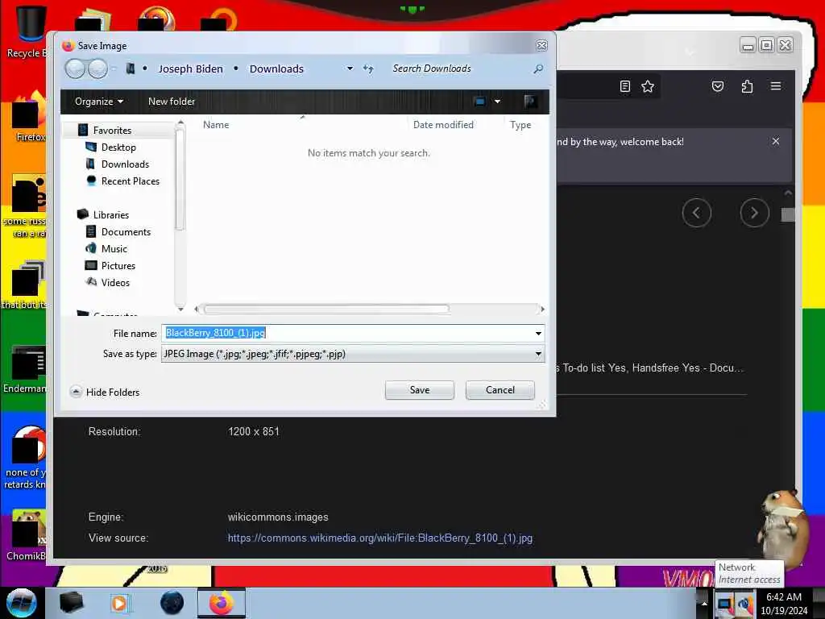
Task: Click the network tray icon
Action: pyautogui.click(x=724, y=603)
